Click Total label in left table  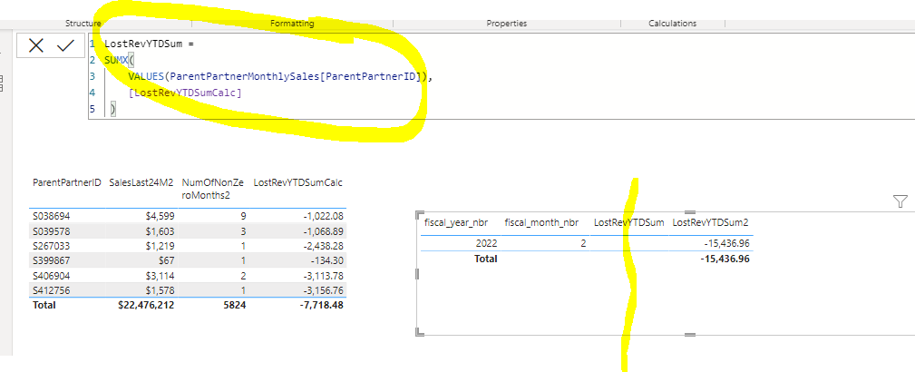pyautogui.click(x=44, y=305)
